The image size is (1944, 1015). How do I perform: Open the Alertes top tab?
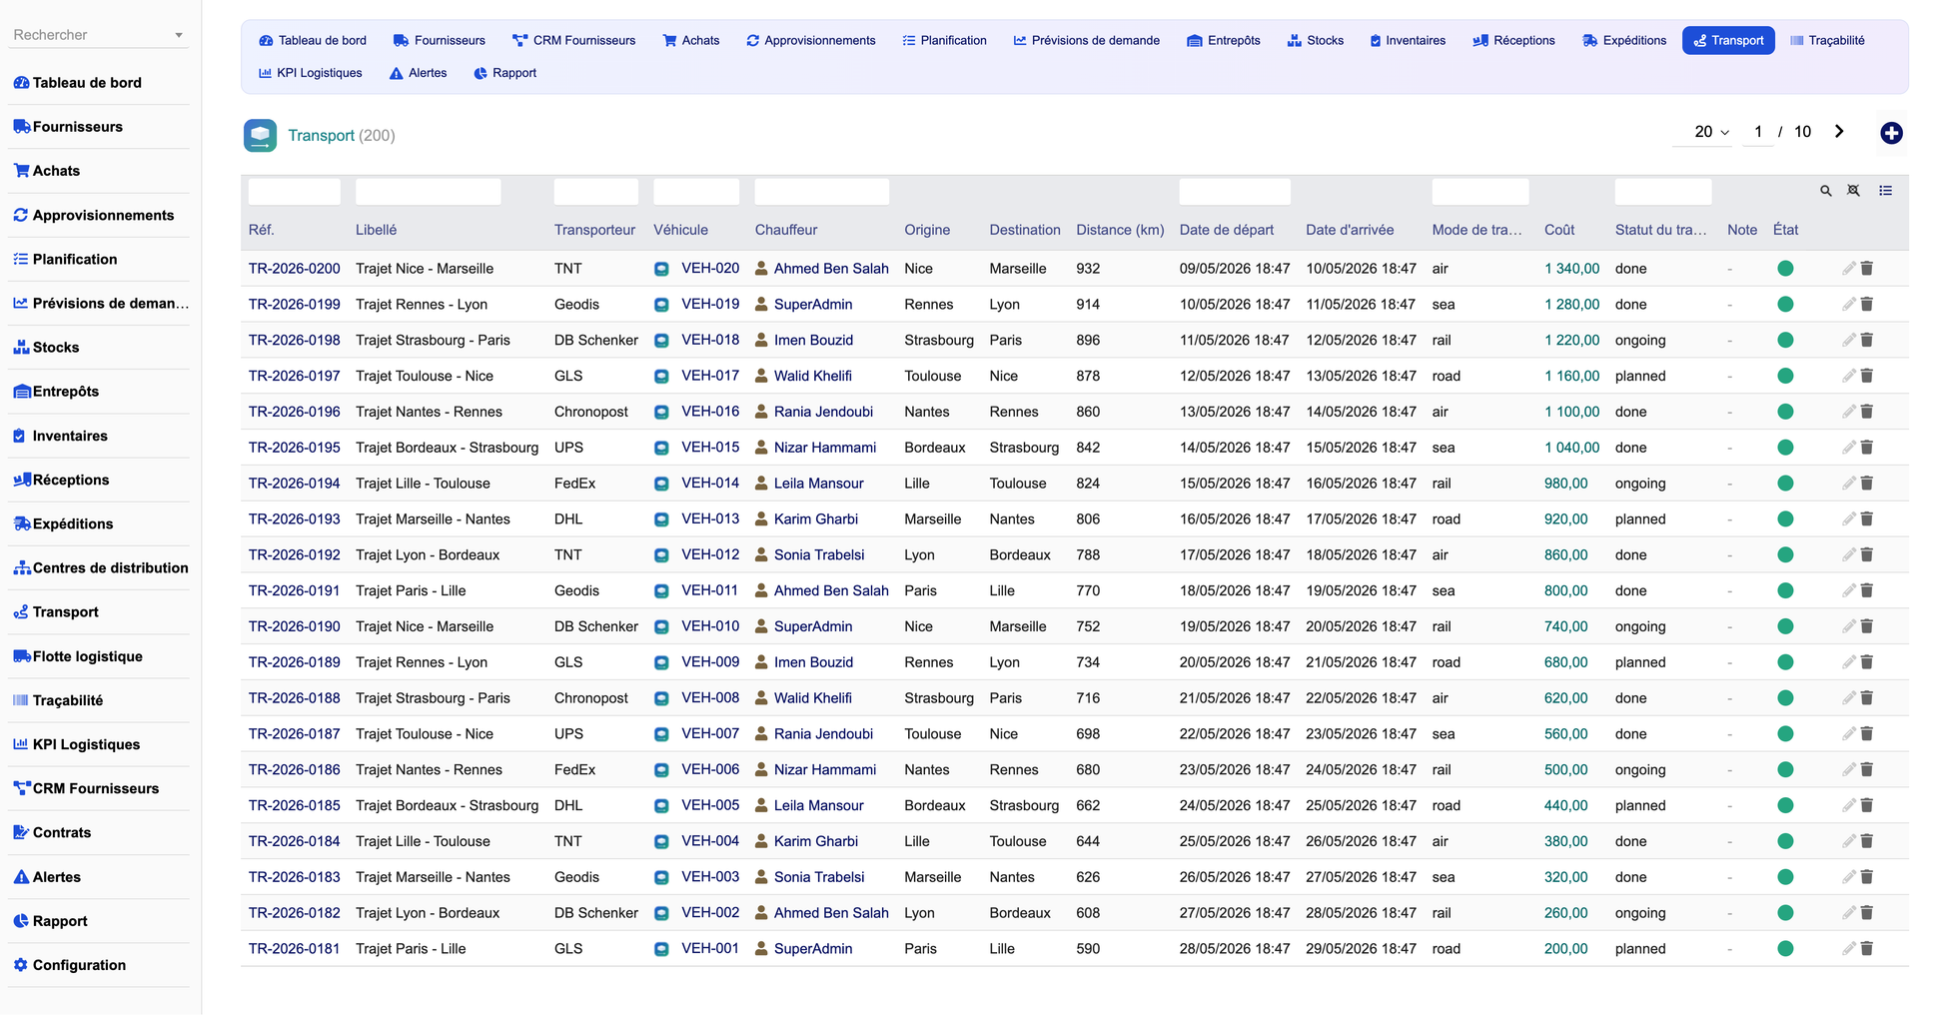[418, 73]
